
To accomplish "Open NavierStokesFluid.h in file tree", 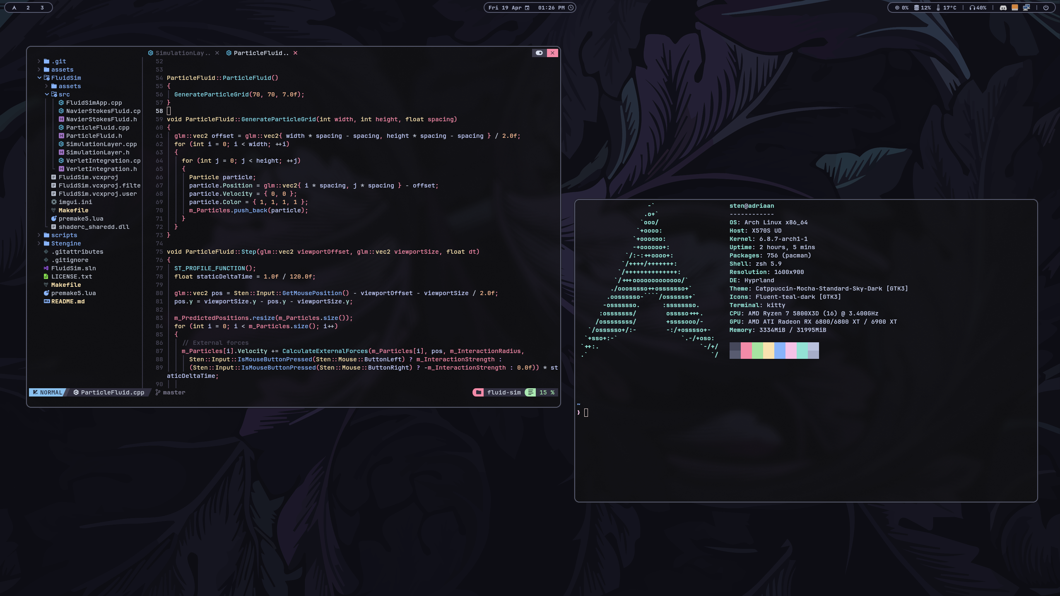I will tap(101, 119).
